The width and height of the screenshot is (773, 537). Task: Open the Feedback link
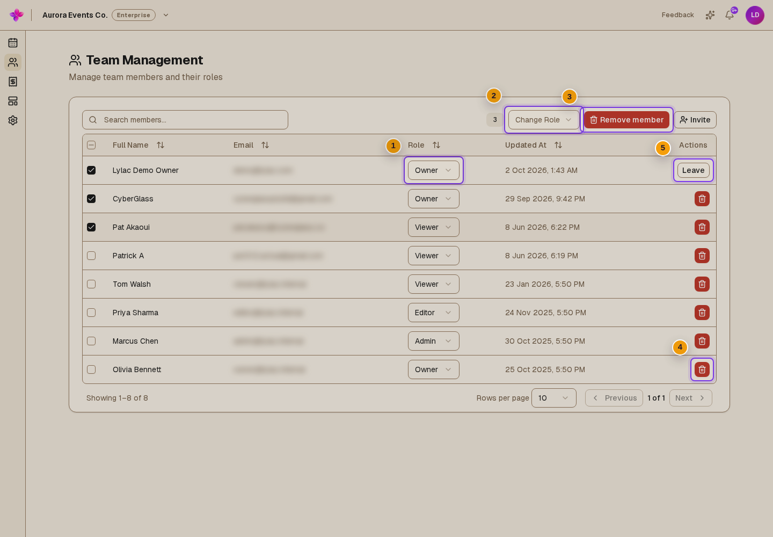[677, 15]
